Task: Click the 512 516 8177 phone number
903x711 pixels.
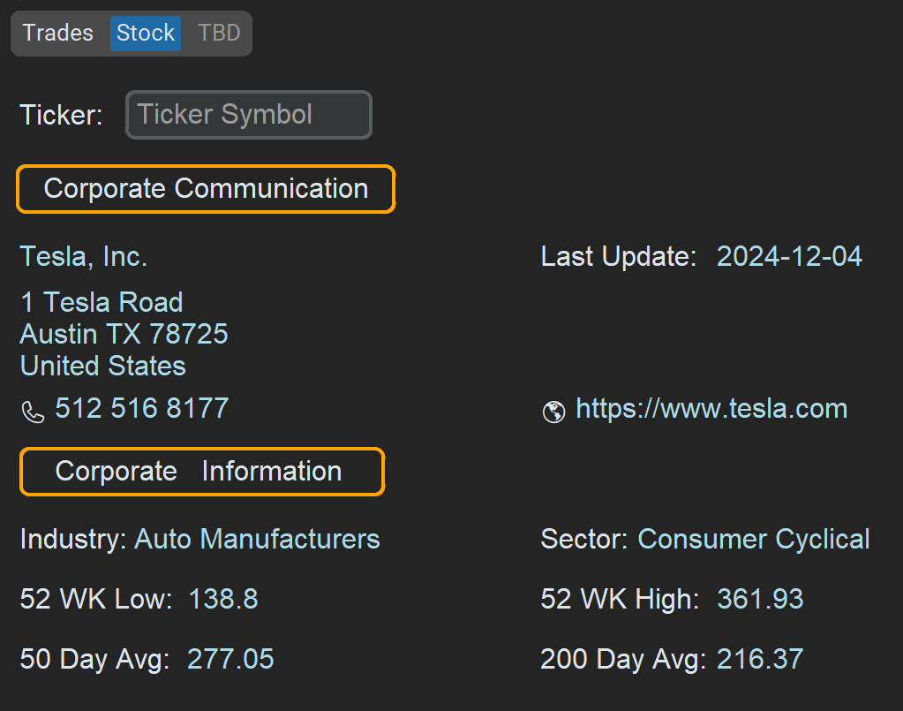Action: point(141,409)
